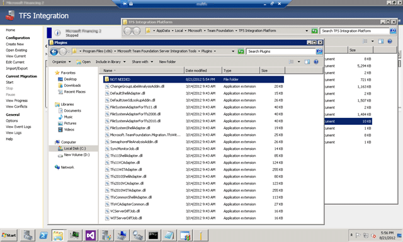Open view options dropdown arrow in Plugins
Image resolution: width=403 pixels, height=242 pixels.
pos(298,62)
